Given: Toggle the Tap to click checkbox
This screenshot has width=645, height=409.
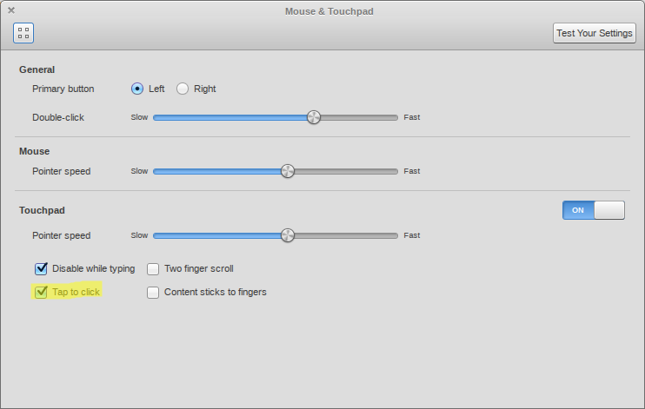Looking at the screenshot, I should click(42, 292).
